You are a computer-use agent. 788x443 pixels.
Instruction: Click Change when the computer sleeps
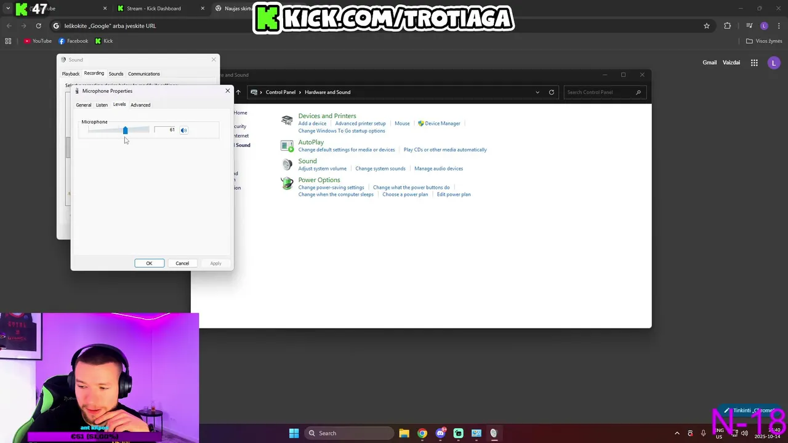(336, 195)
